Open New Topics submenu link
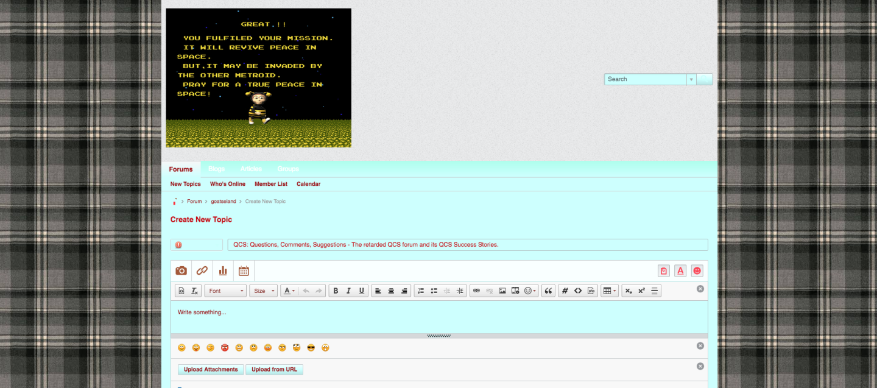 (185, 184)
